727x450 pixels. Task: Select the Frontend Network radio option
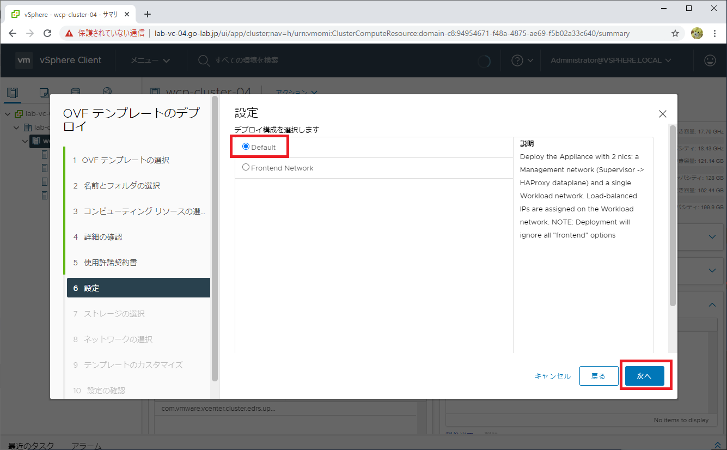pos(246,167)
